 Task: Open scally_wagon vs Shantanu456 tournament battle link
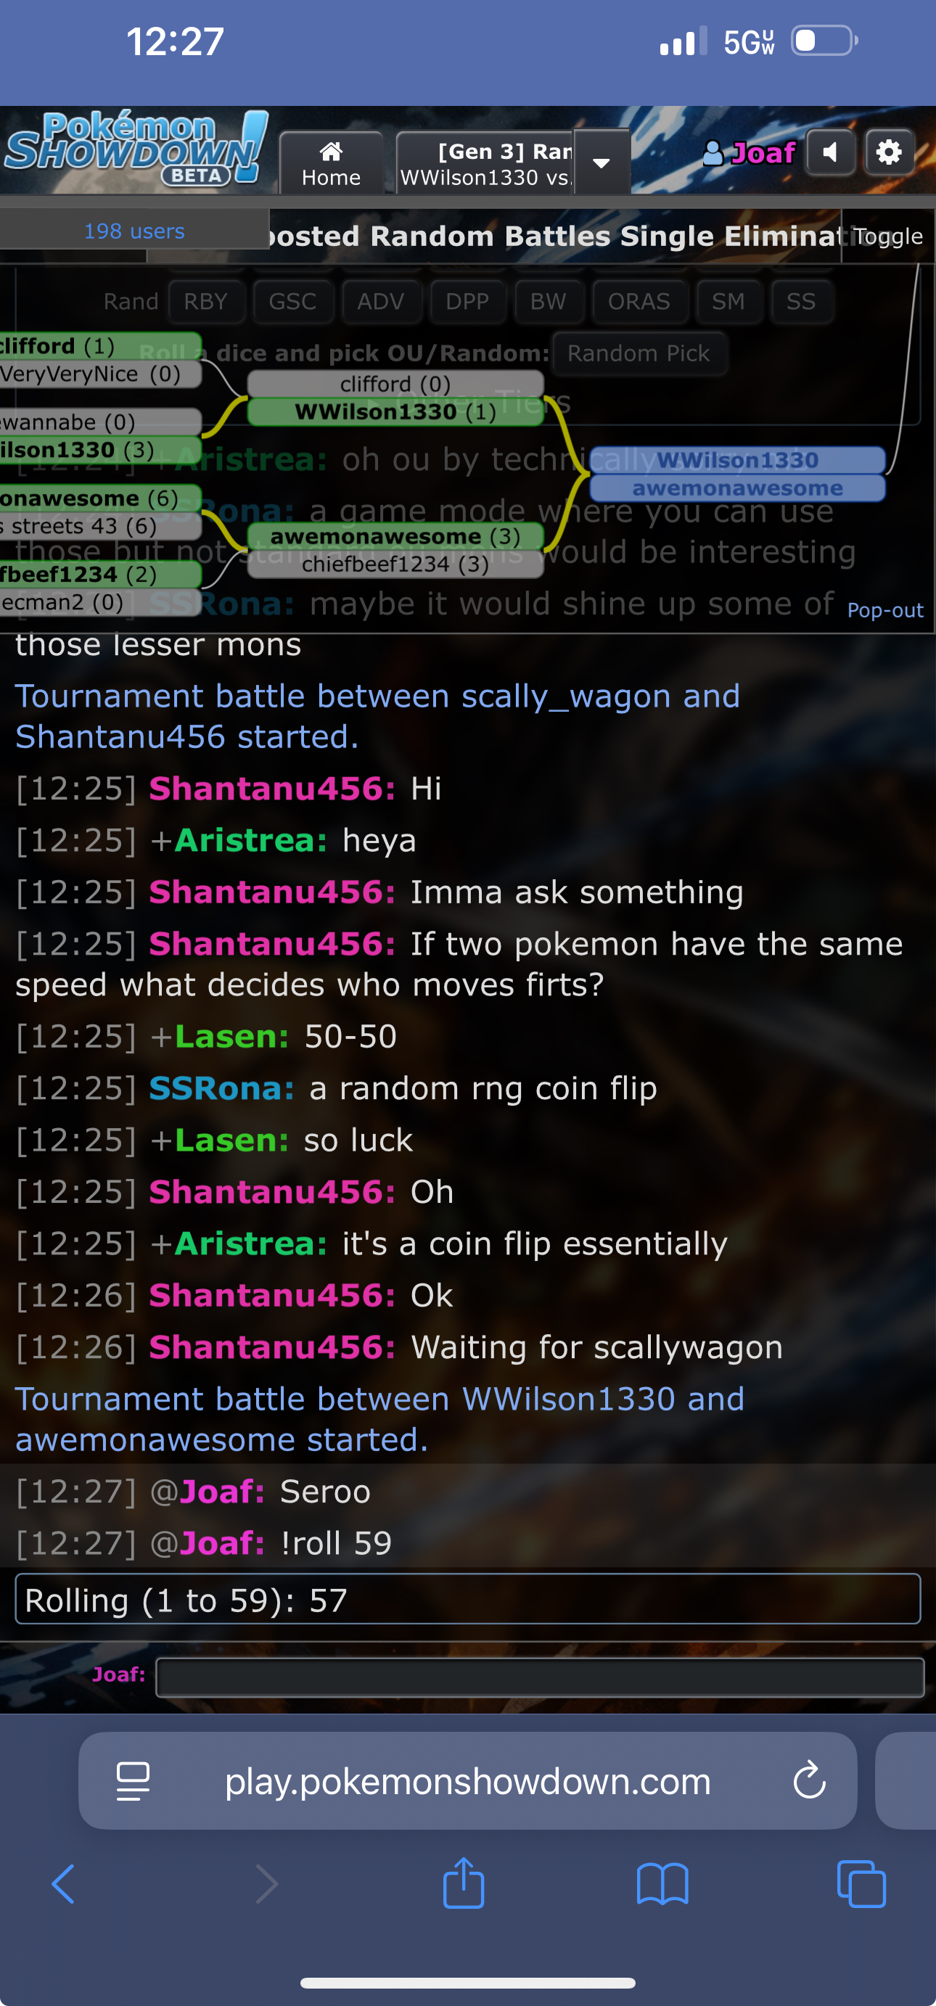[377, 717]
